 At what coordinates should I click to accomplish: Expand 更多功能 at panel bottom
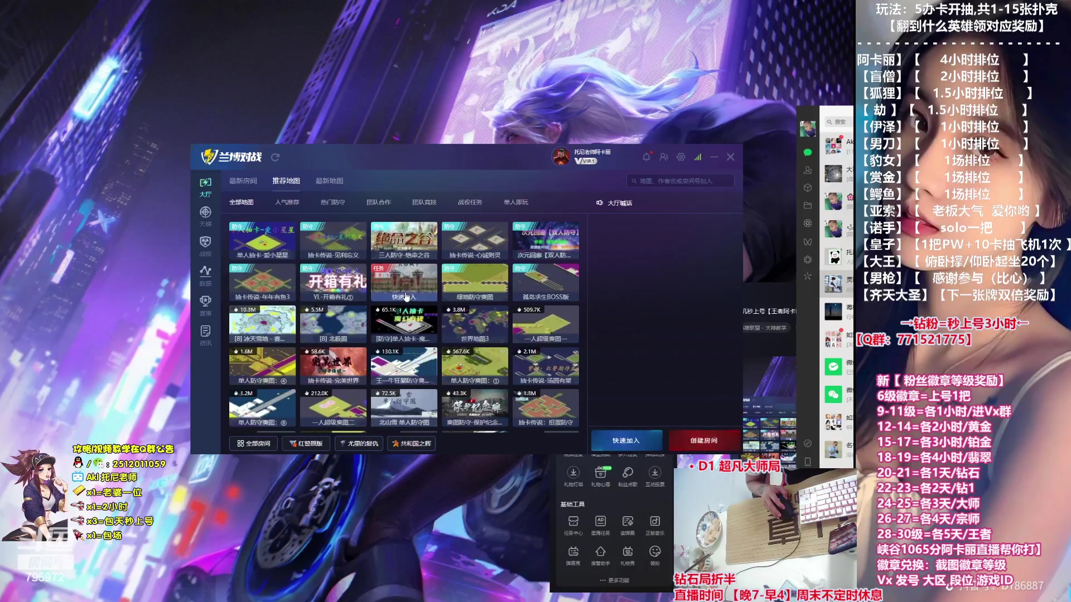614,580
